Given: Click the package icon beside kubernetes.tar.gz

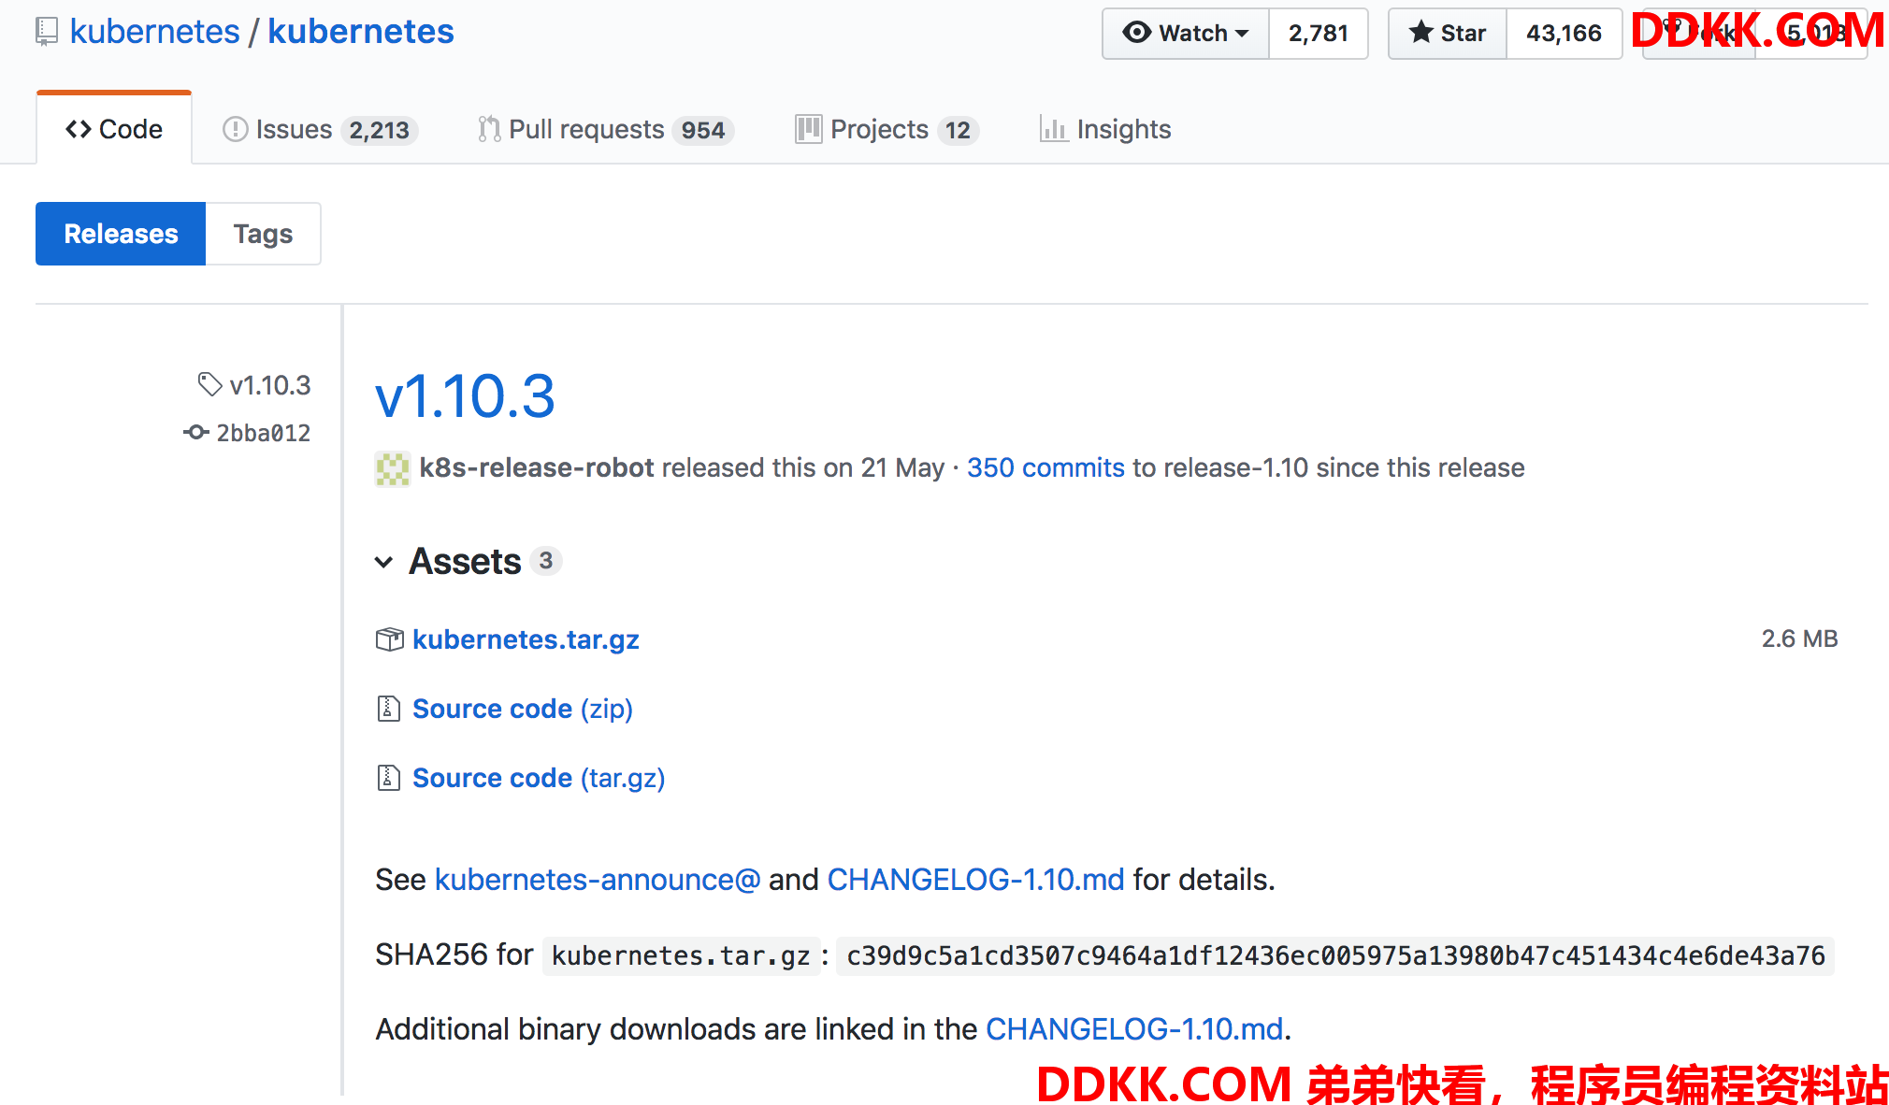Looking at the screenshot, I should tap(389, 639).
